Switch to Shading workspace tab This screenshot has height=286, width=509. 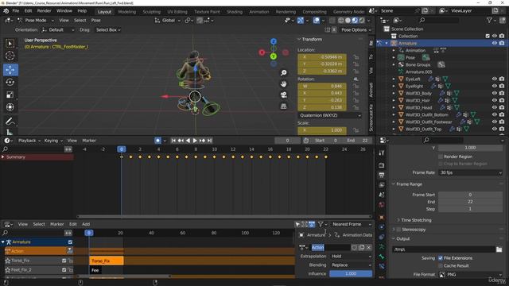point(235,12)
